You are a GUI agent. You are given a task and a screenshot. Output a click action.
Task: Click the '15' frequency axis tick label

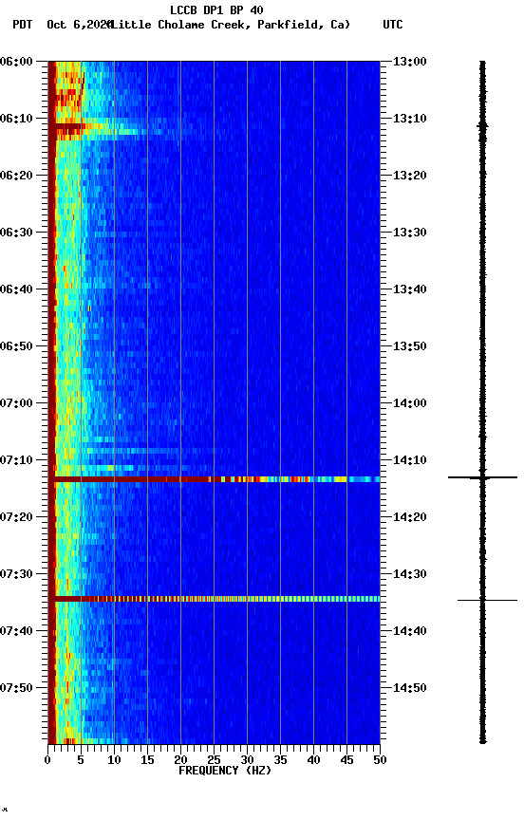[x=147, y=760]
